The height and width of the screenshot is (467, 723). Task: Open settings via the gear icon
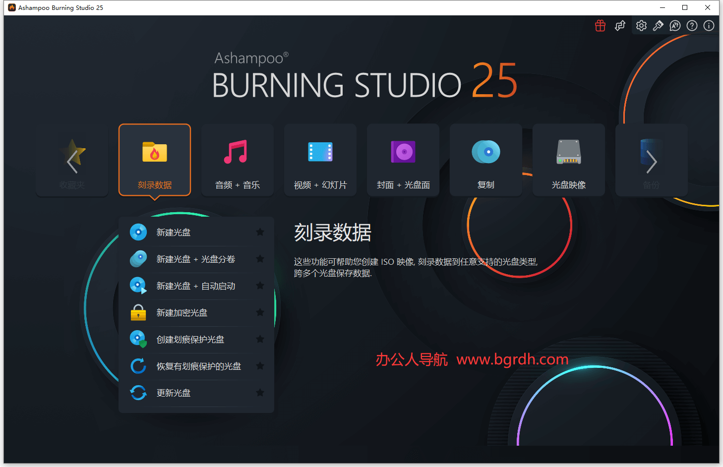tap(641, 26)
